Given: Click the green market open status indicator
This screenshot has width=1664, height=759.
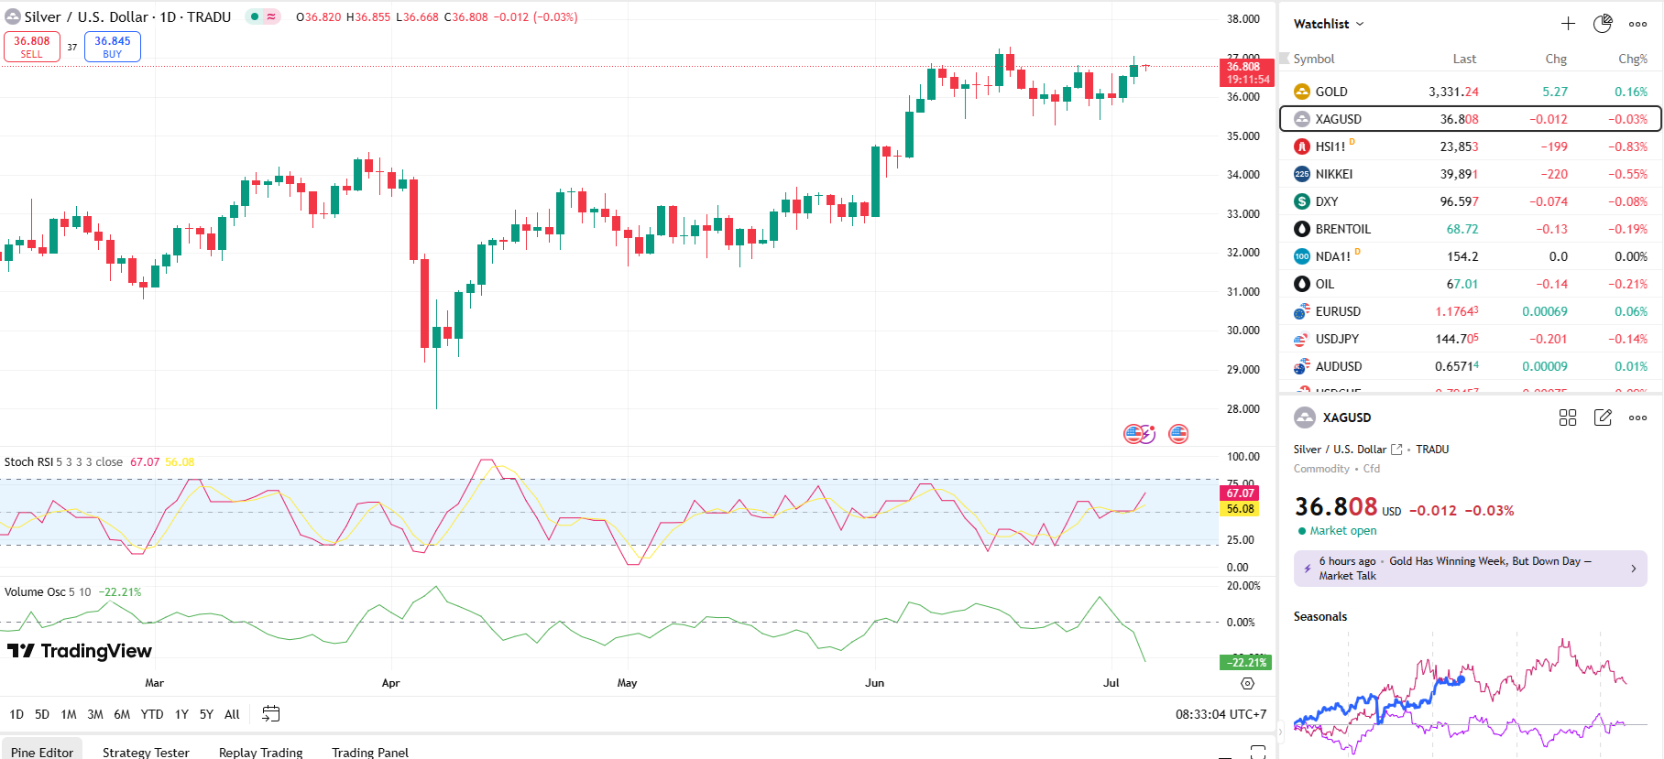Looking at the screenshot, I should (x=1302, y=531).
